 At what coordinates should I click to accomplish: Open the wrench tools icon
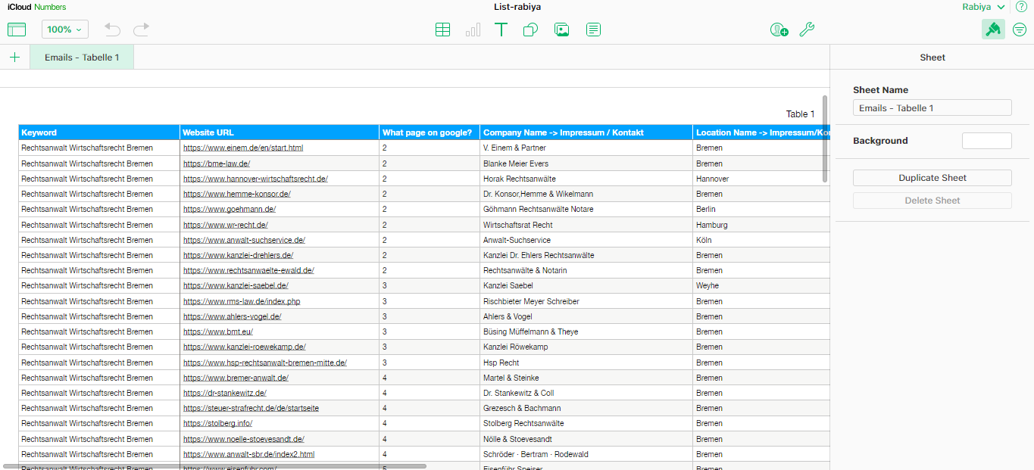[x=807, y=30]
